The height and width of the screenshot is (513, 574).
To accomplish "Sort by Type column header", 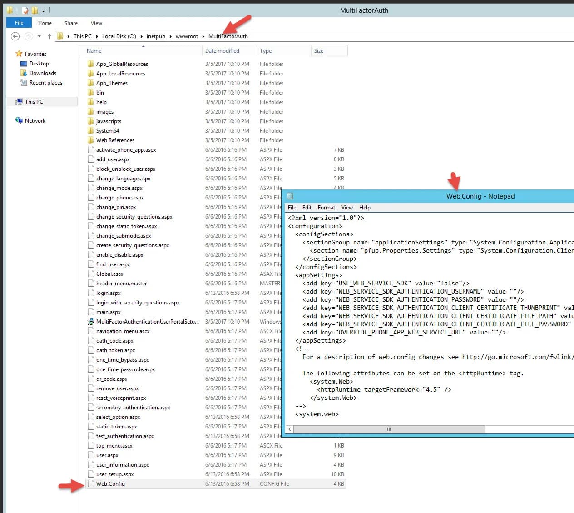I will click(284, 51).
